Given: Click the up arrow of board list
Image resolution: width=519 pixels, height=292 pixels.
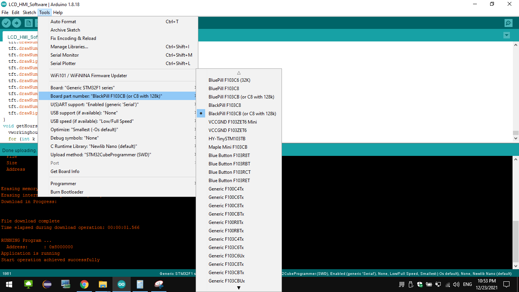Looking at the screenshot, I should point(239,73).
